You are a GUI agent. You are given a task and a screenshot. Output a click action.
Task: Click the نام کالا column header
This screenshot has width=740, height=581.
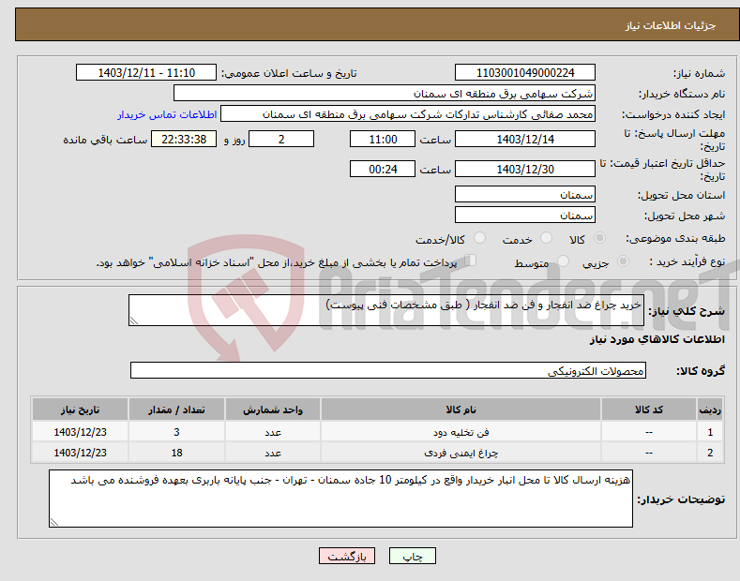click(461, 410)
